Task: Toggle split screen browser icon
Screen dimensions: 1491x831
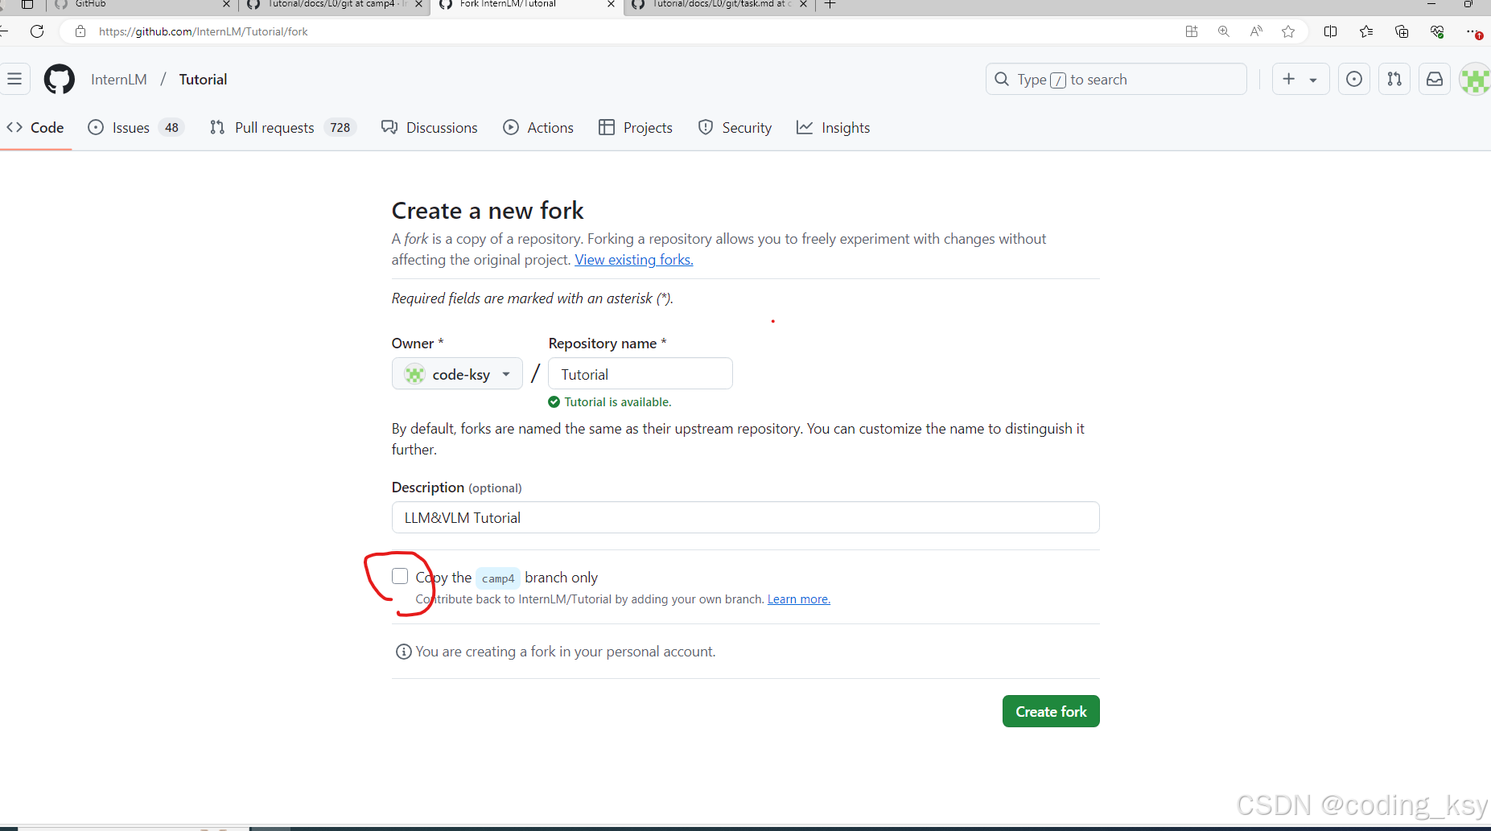Action: point(1330,31)
